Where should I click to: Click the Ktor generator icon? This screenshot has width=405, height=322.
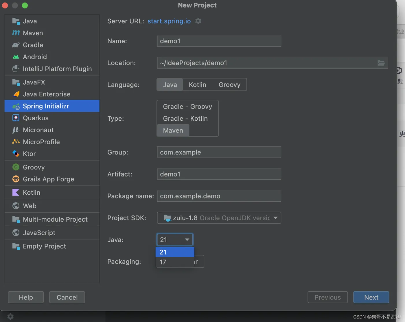(16, 154)
